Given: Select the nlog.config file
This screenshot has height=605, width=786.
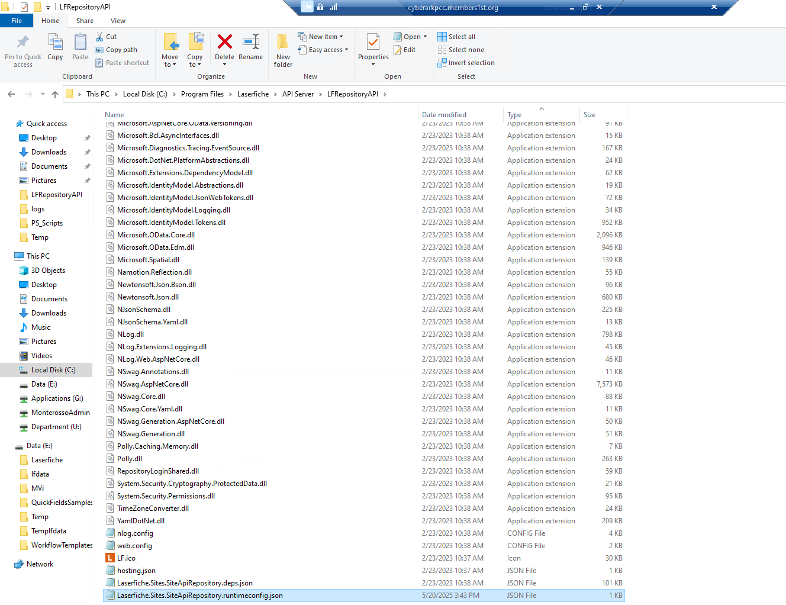Looking at the screenshot, I should (x=364, y=533).
